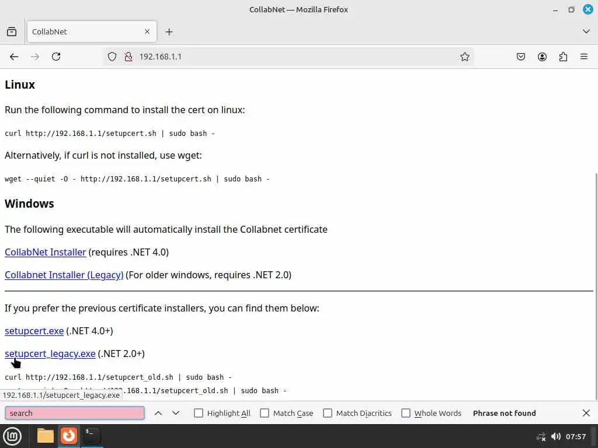Close the find bar
The width and height of the screenshot is (598, 448).
tap(586, 413)
